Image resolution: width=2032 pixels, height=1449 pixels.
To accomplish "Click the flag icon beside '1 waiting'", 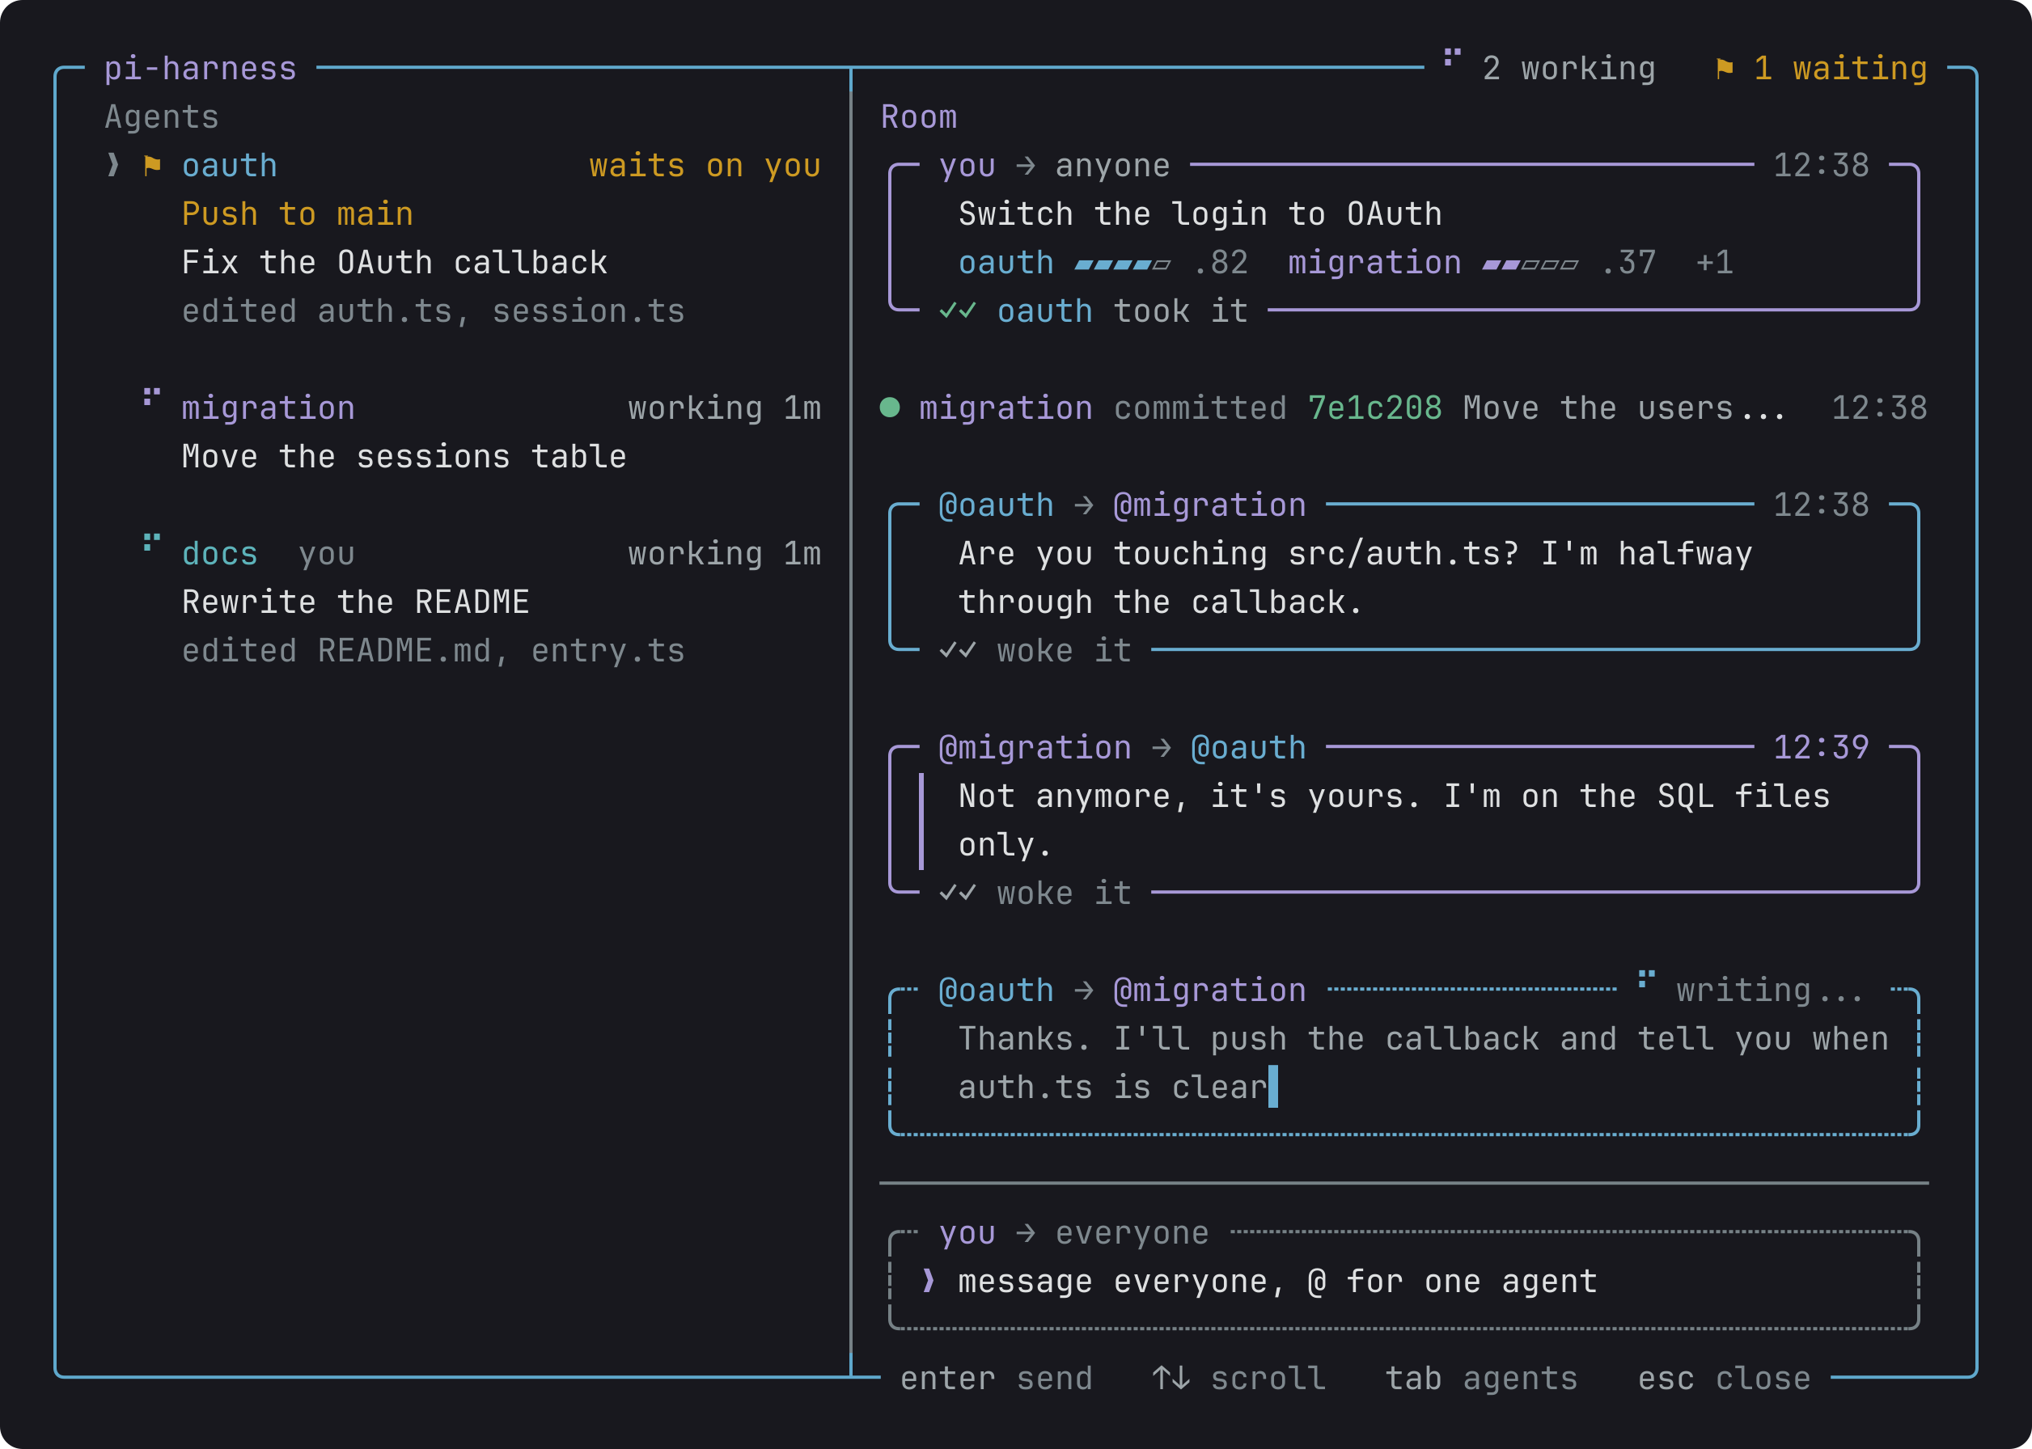I will pos(1724,68).
